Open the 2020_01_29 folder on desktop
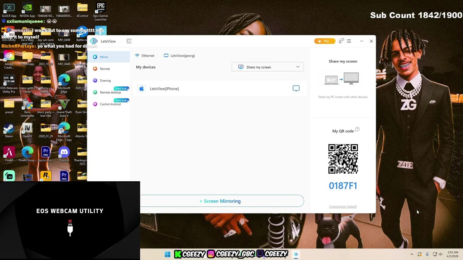The width and height of the screenshot is (463, 260). click(46, 131)
